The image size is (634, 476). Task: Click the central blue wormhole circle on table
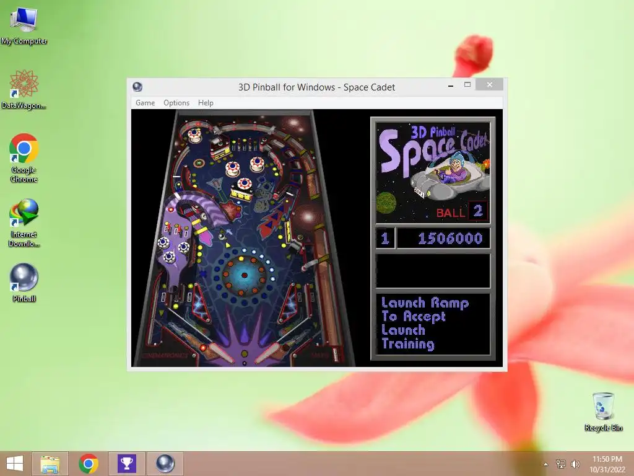coord(244,275)
